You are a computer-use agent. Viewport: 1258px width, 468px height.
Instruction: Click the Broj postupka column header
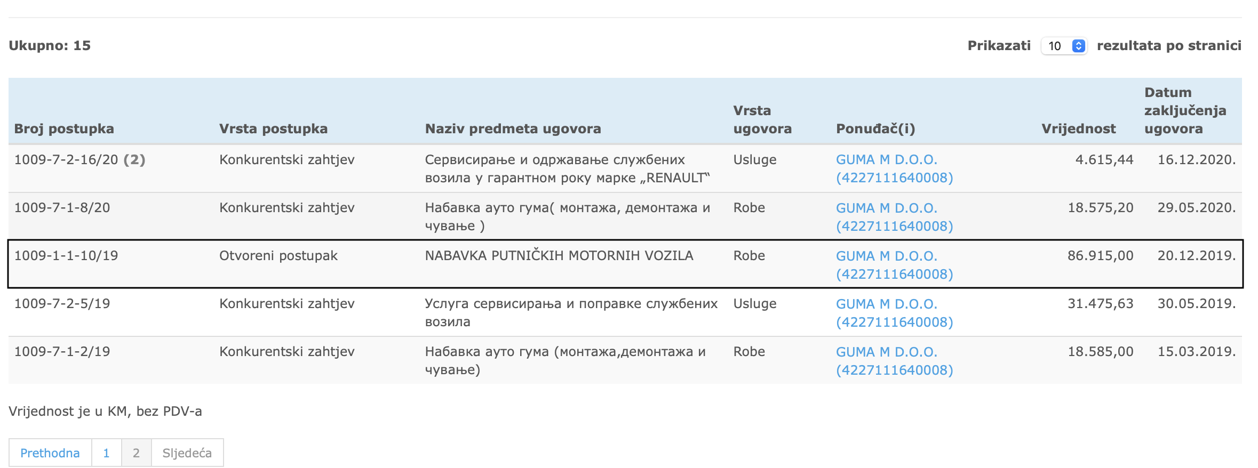coord(64,128)
